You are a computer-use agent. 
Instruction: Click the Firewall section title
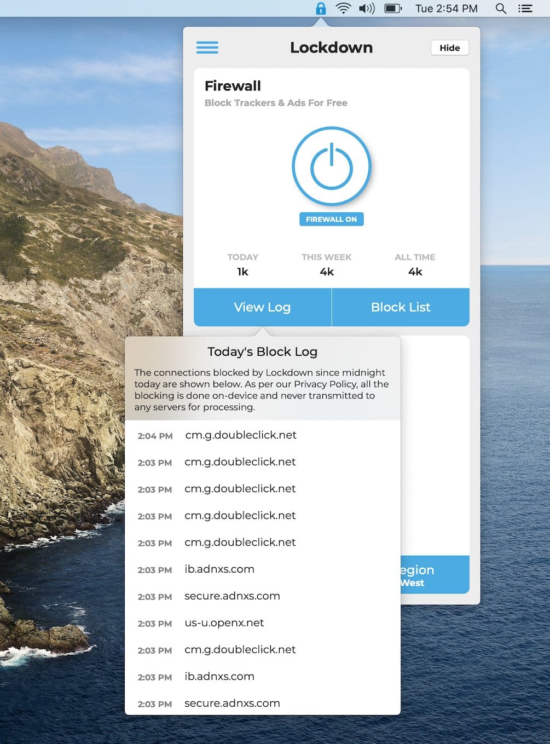233,86
